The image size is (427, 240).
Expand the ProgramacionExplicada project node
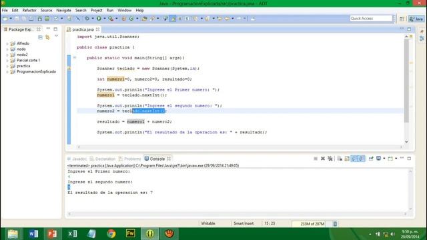[7, 72]
